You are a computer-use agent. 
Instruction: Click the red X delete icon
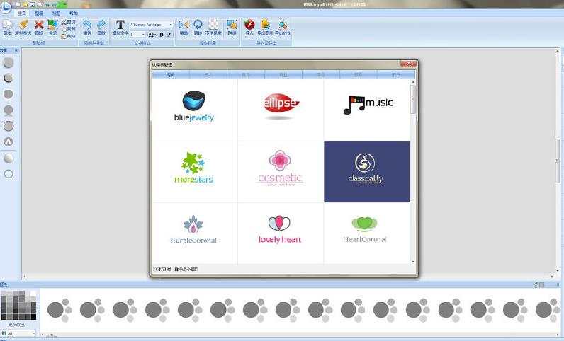39,25
